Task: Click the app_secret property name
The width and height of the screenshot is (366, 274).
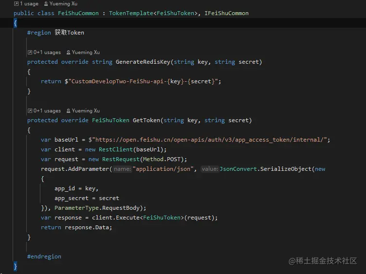Action: tap(72, 198)
